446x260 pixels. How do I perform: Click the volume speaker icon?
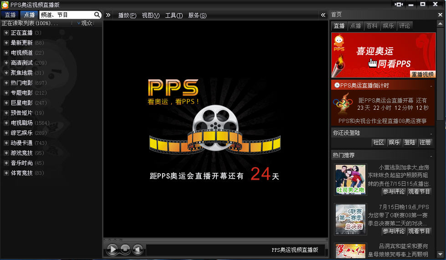pyautogui.click(x=138, y=249)
